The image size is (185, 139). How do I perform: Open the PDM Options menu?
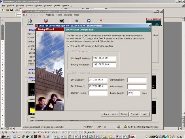[50, 15]
